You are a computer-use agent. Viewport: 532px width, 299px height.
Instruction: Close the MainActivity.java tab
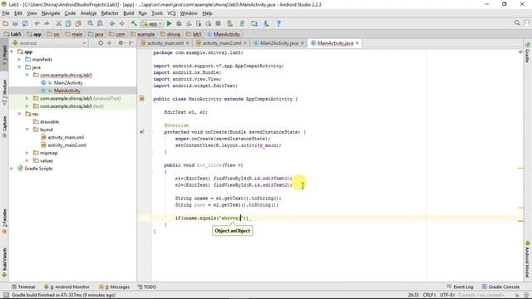pos(357,43)
